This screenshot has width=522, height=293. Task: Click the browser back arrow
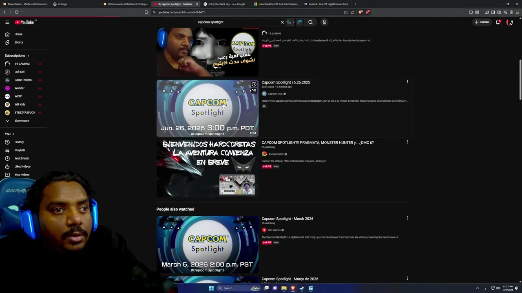4,12
